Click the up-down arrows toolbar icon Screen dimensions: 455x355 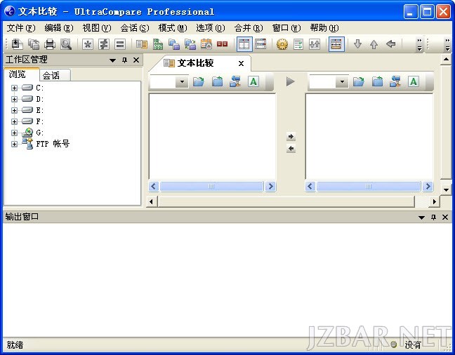click(x=315, y=44)
